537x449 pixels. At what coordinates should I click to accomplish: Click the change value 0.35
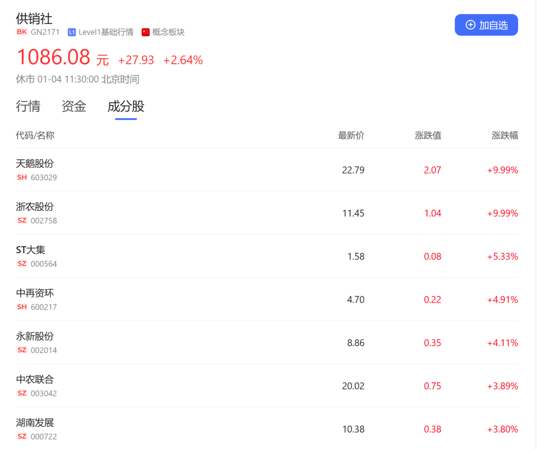click(433, 343)
